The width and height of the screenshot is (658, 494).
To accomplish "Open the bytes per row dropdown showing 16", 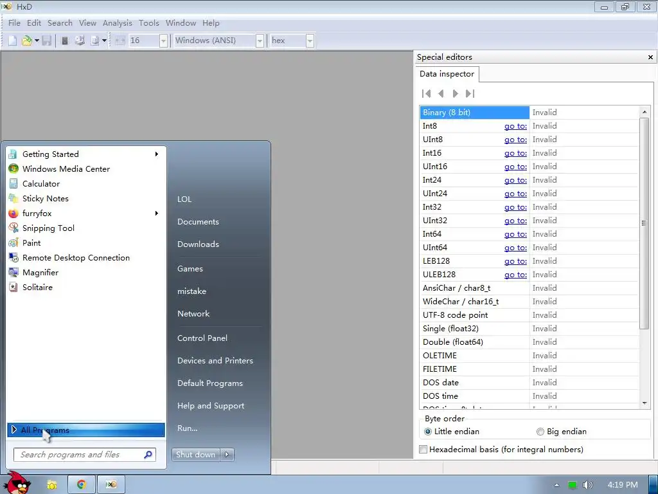I will [x=164, y=41].
